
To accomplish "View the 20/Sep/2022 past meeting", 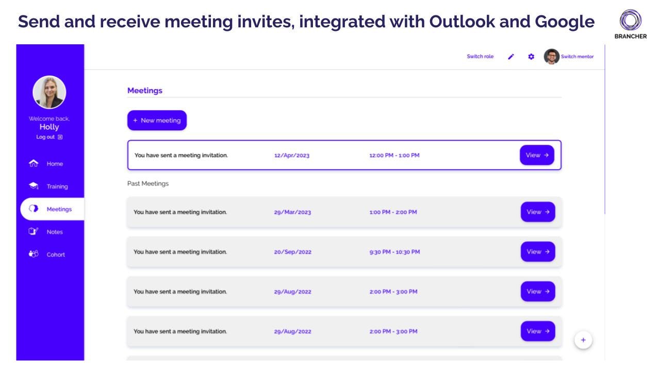I will (x=538, y=251).
